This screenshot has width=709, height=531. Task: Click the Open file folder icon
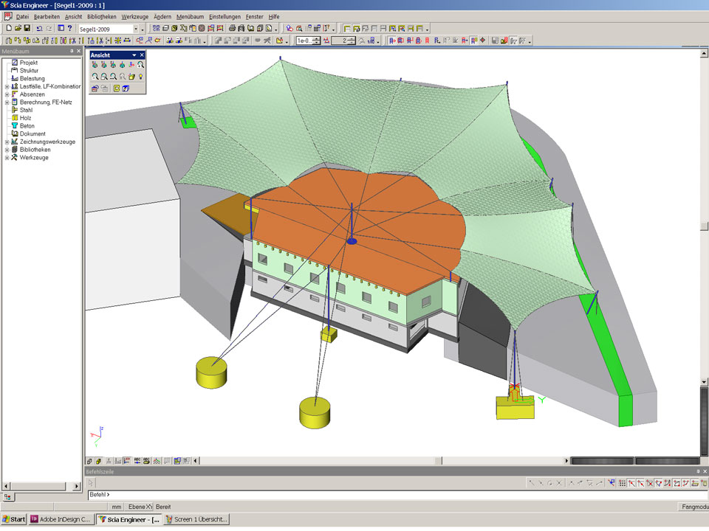click(18, 28)
